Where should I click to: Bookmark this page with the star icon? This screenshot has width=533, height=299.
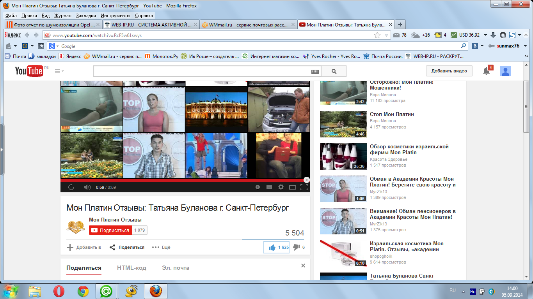click(377, 35)
